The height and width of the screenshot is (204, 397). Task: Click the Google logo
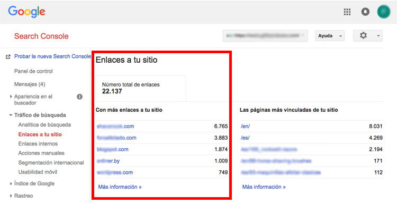coord(26,12)
